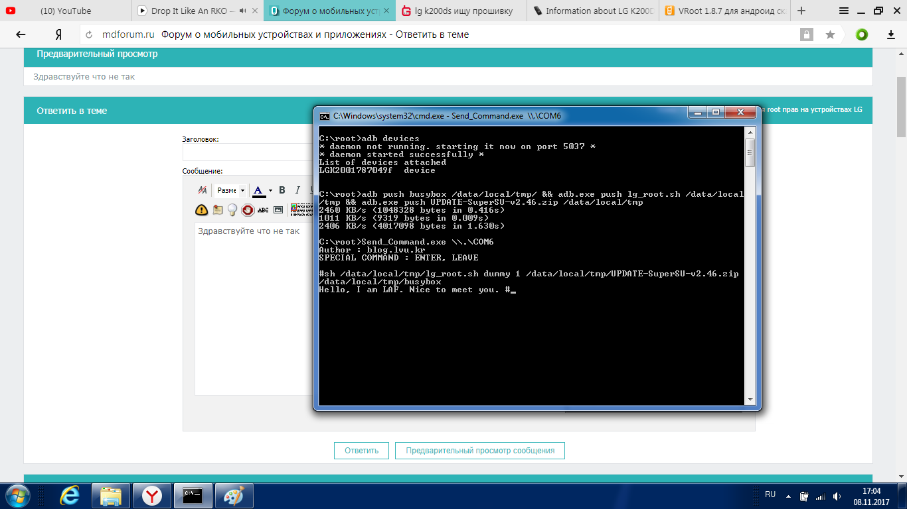907x509 pixels.
Task: Toggle bold formatting in message editor
Action: (x=282, y=190)
